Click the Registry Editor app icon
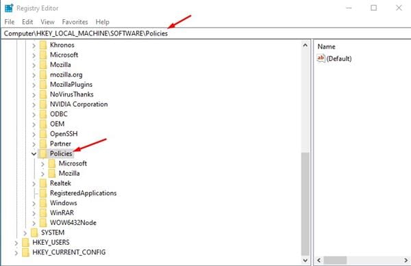 [x=9, y=8]
